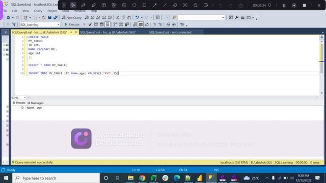The width and height of the screenshot is (326, 183).
Task: Select the recorder Pen drawing tool
Action: coord(83,6)
